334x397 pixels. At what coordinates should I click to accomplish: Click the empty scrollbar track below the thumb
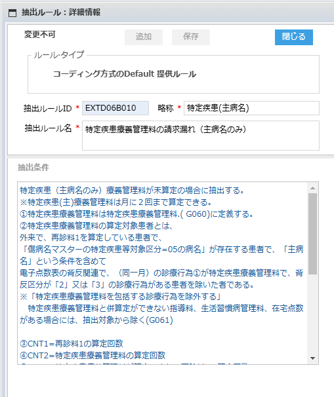(313, 314)
